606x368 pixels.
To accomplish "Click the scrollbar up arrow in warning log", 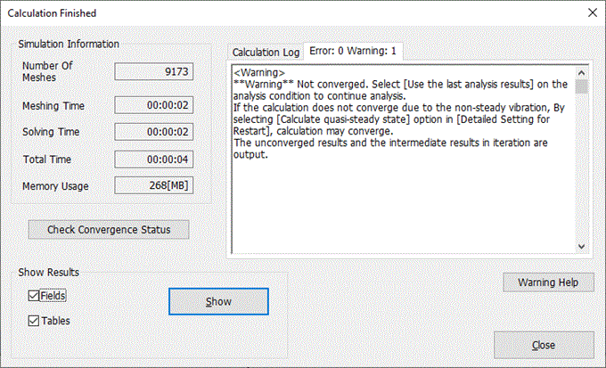I will click(581, 71).
